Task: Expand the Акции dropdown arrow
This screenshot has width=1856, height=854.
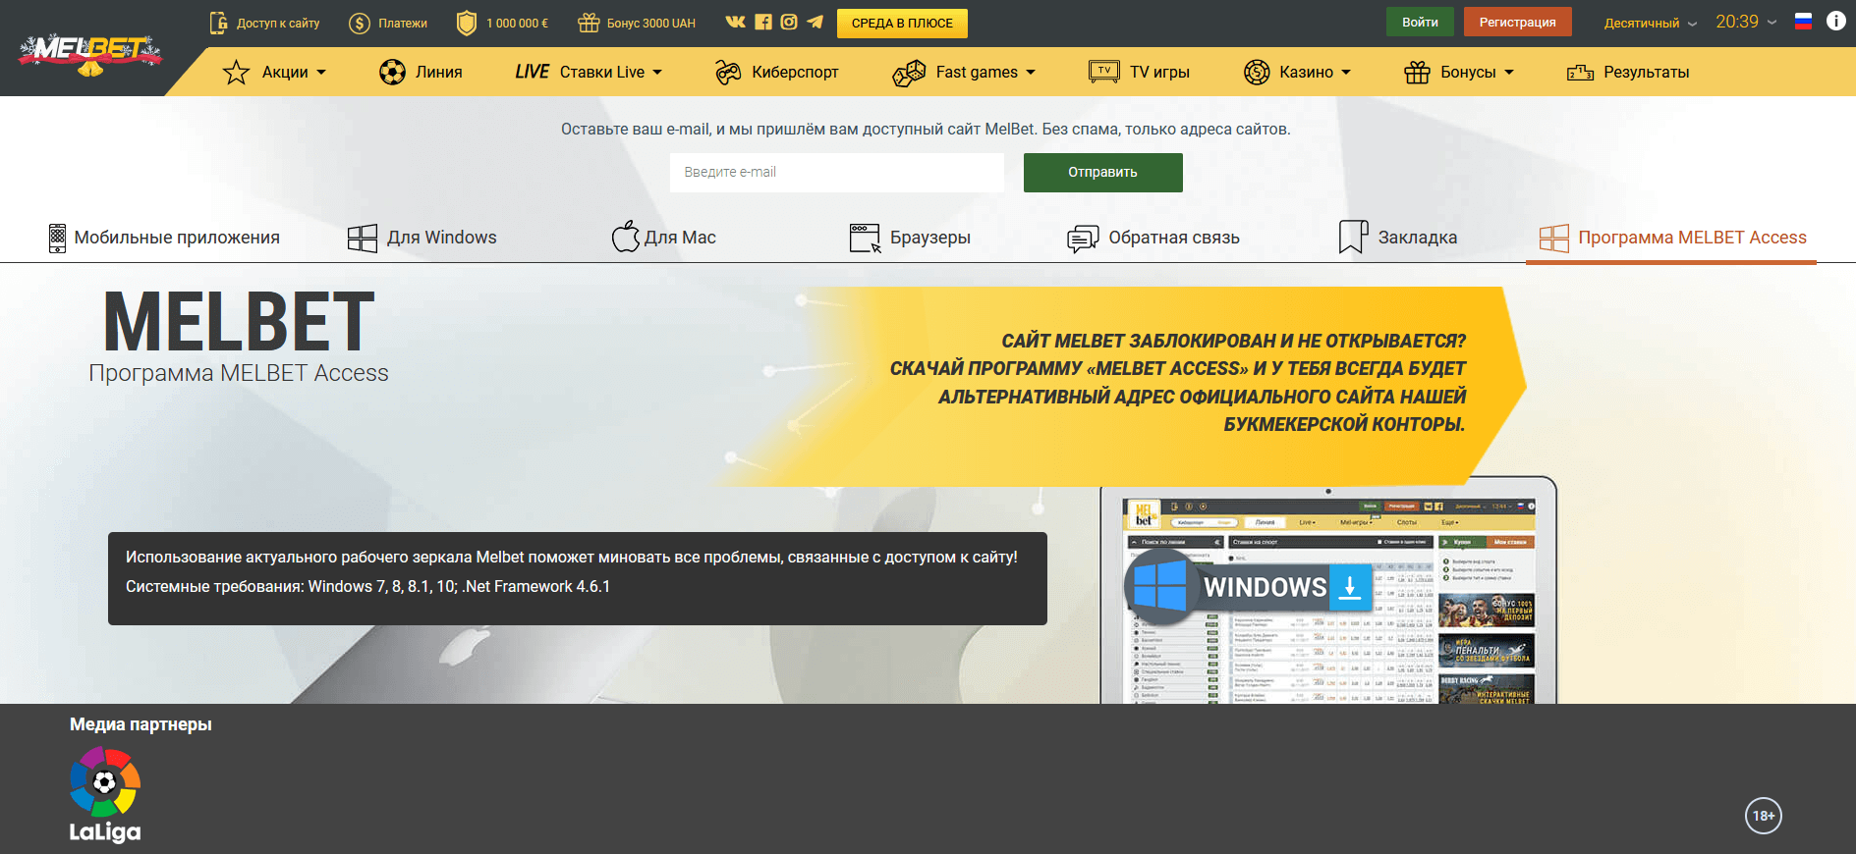Action: tap(321, 73)
